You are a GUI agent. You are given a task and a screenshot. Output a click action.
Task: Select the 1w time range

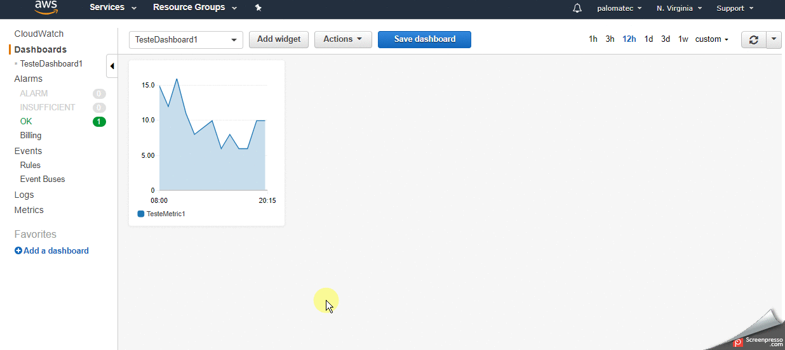(683, 39)
